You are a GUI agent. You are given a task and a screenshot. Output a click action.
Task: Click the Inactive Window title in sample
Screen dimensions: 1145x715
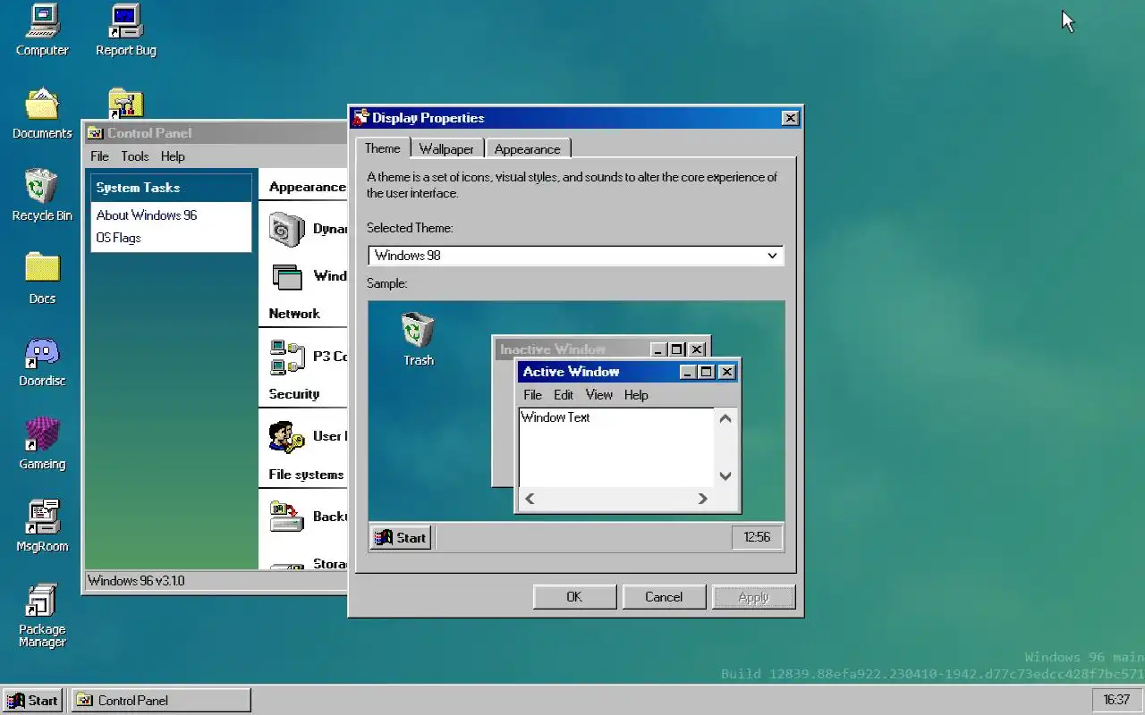(x=553, y=349)
